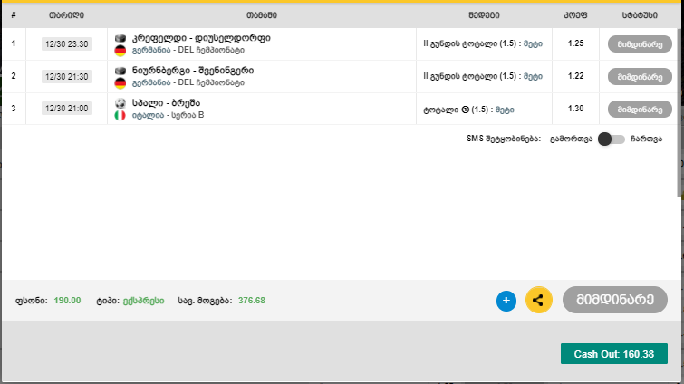Click hockey puck icon for ნიურნბერგი match
684x384 pixels.
coord(120,71)
